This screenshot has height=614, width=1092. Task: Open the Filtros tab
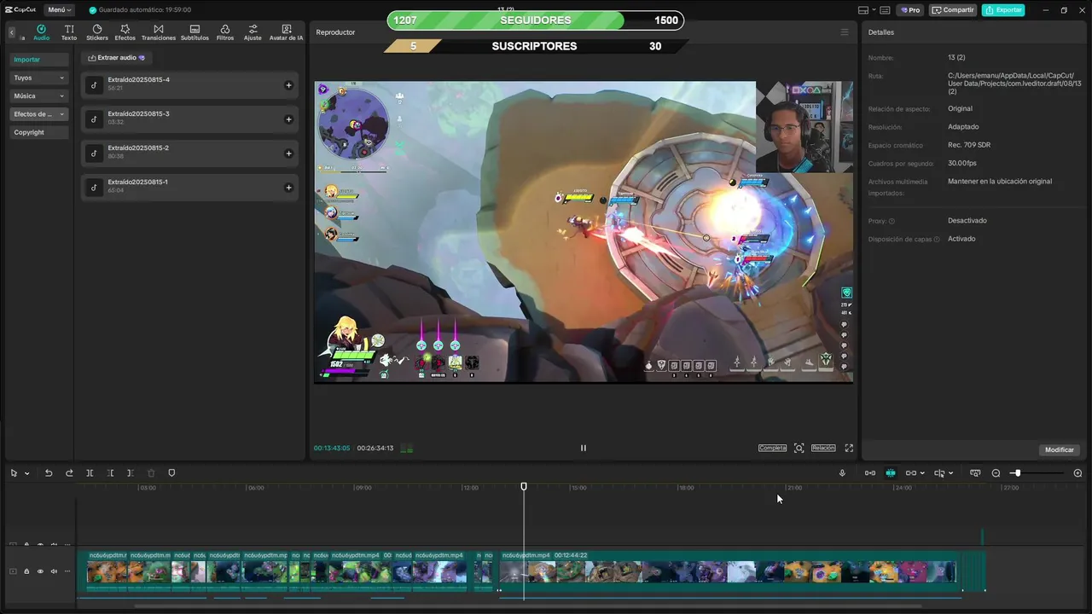coord(225,32)
